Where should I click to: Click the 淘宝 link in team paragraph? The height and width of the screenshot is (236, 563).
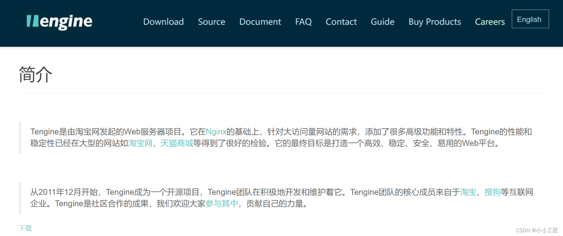468,192
